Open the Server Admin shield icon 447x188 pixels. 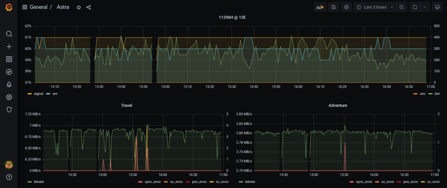[9, 110]
